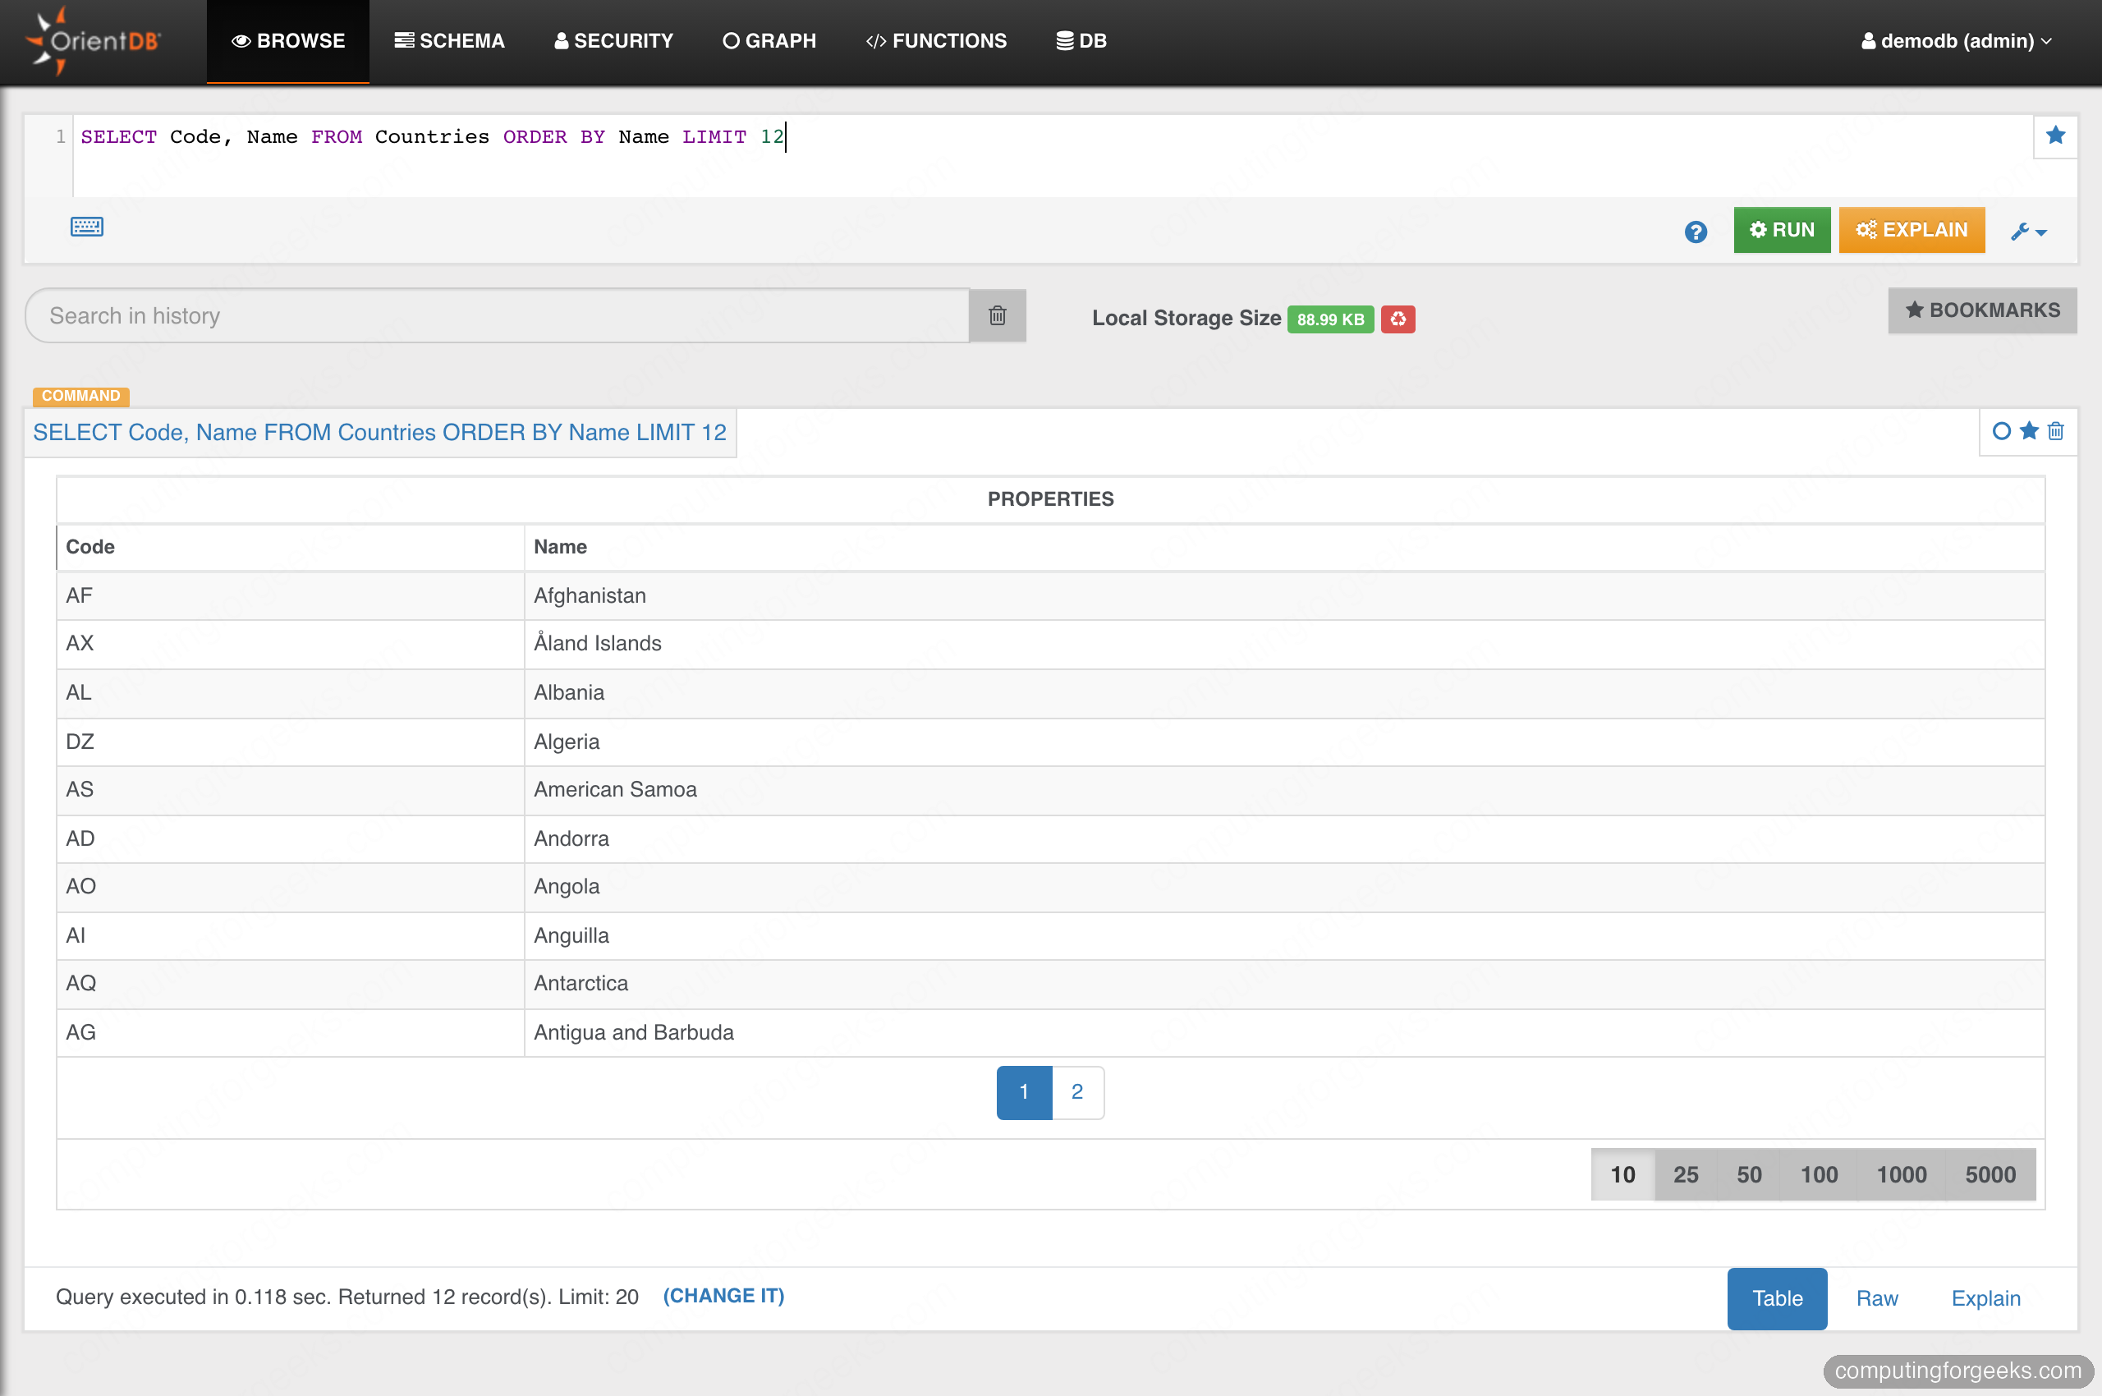Click the circle graph icon on result panel
2102x1396 pixels.
2000,431
